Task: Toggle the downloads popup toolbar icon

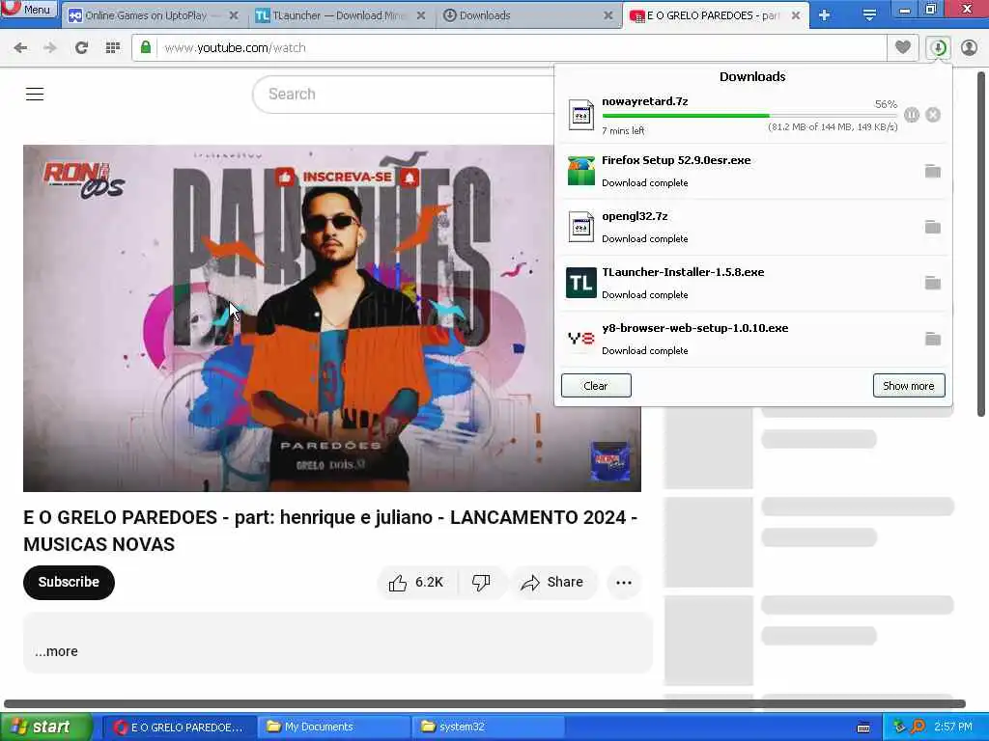Action: tap(939, 47)
